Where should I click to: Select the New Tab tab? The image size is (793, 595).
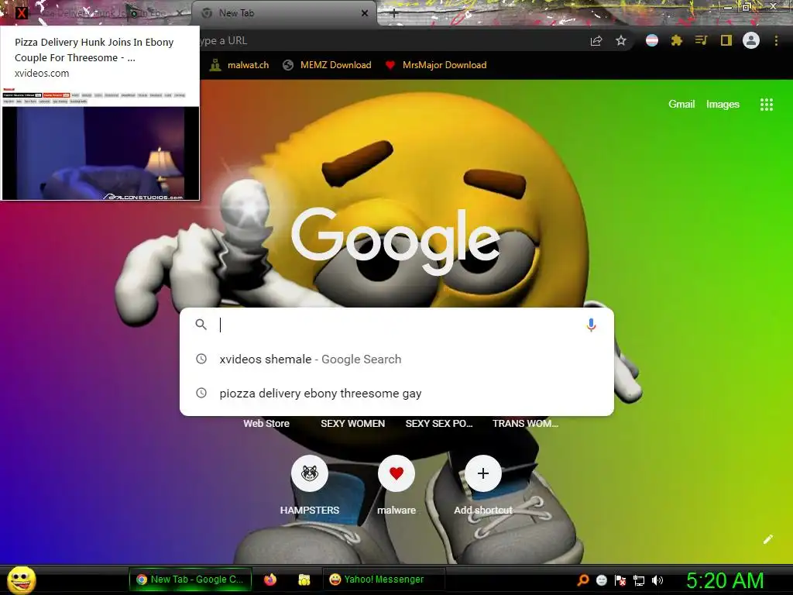point(283,13)
